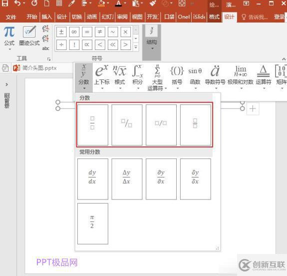
Task: Insert the linear fraction template
Action: click(161, 125)
